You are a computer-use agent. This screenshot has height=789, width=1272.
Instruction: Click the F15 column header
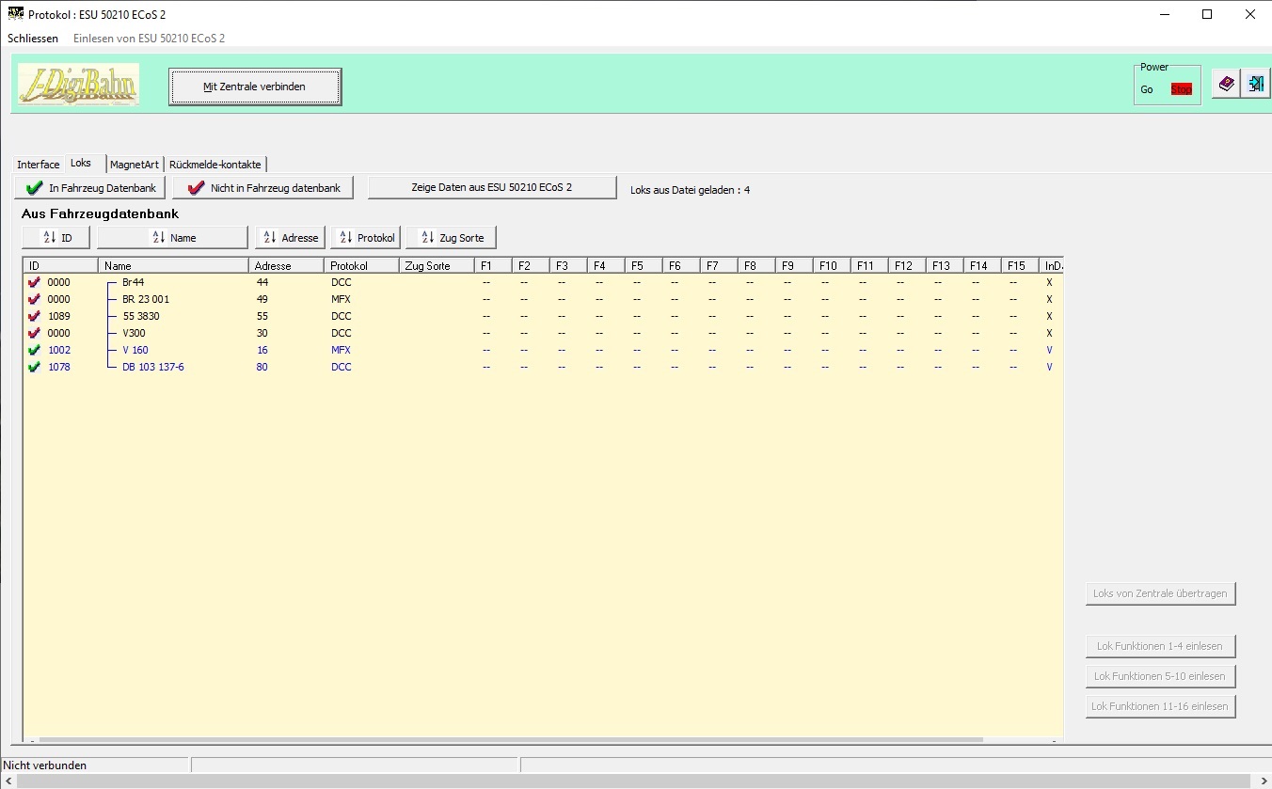(1020, 266)
